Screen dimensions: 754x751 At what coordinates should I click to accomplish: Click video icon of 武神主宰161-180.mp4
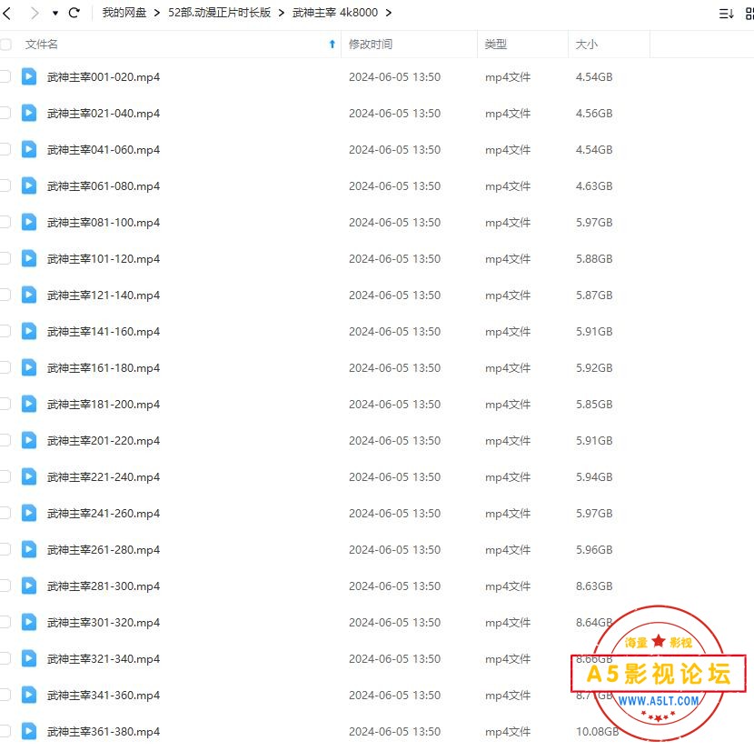29,367
